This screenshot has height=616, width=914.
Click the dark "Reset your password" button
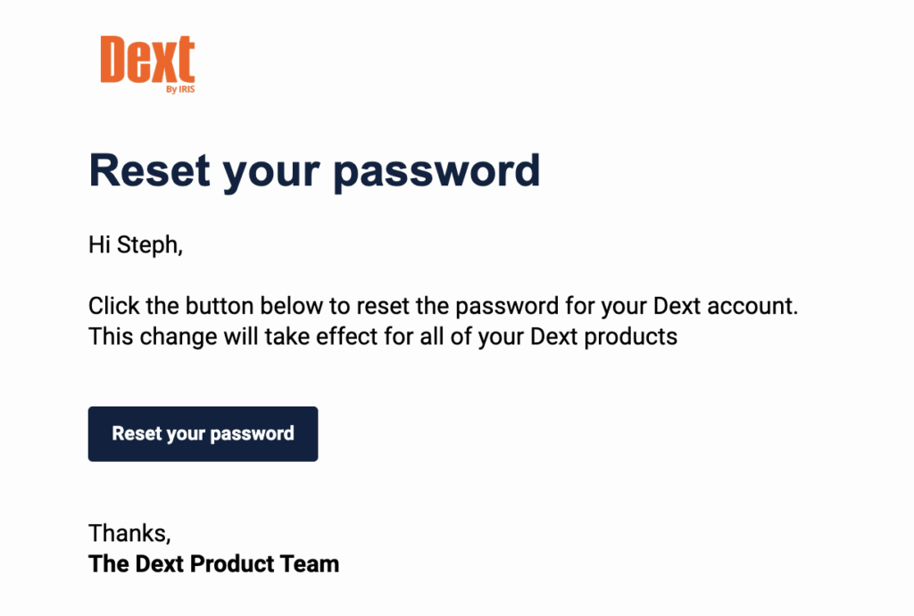pyautogui.click(x=203, y=434)
